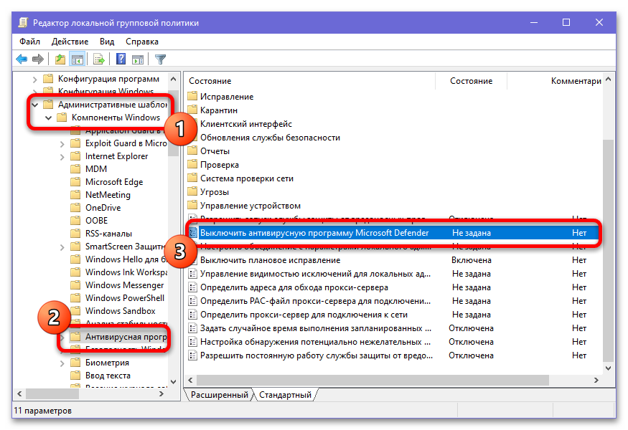
Task: Expand the Биометрия tree node
Action: tap(62, 363)
